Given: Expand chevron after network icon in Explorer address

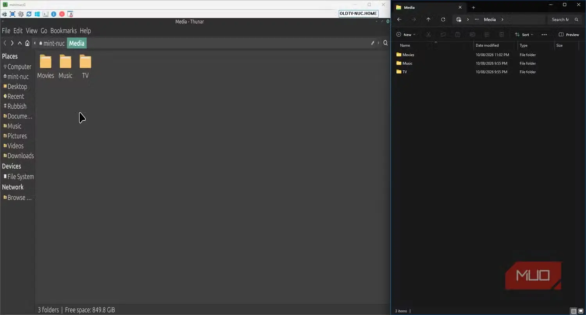Looking at the screenshot, I should pos(468,20).
